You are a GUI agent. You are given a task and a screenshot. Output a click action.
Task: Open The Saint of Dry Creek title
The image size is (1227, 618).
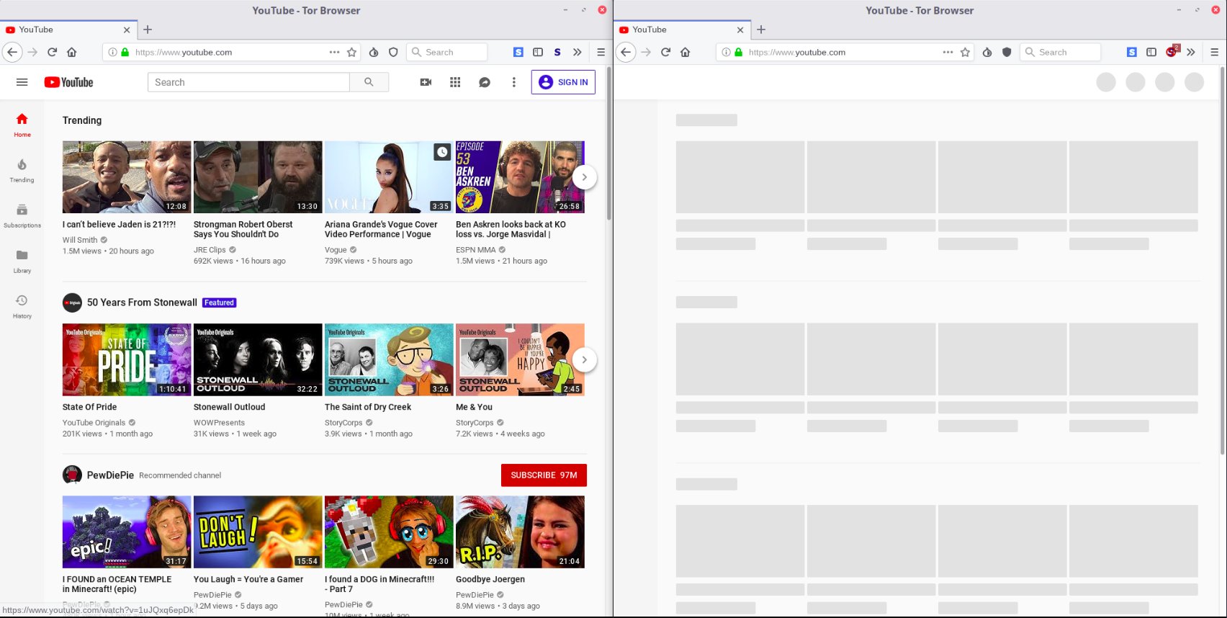point(368,407)
